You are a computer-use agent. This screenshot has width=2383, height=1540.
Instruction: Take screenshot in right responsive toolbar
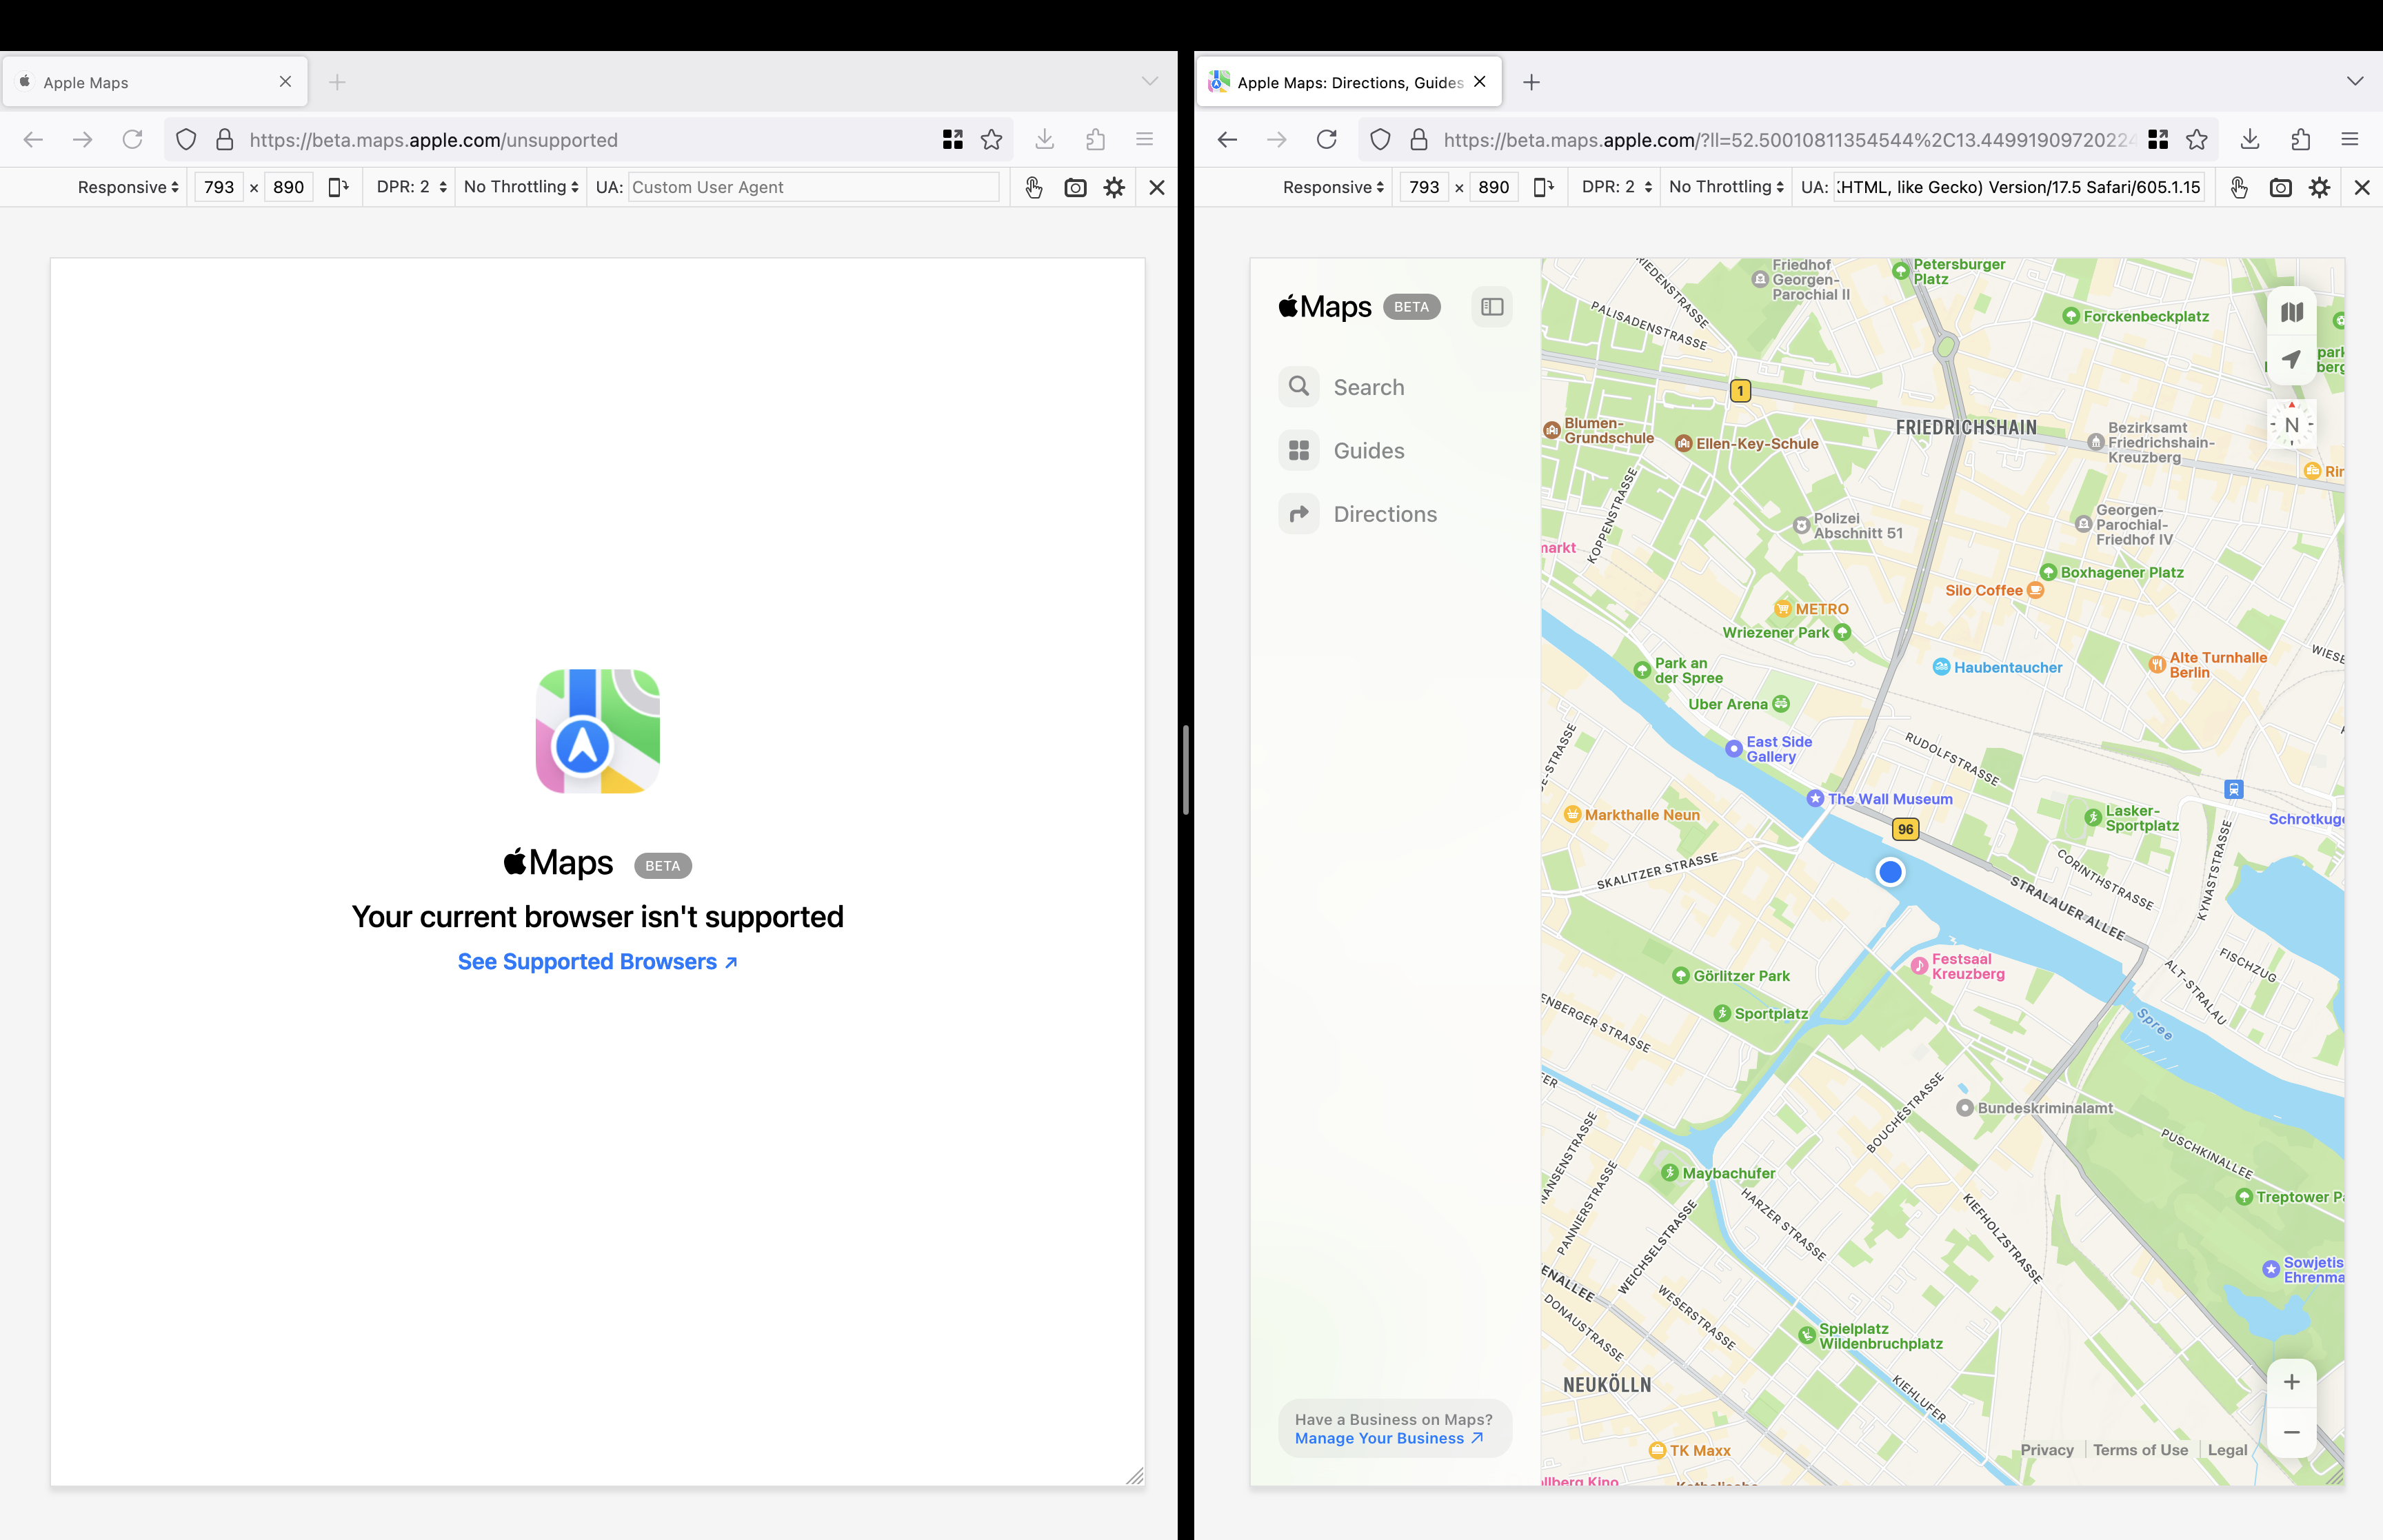tap(2280, 187)
